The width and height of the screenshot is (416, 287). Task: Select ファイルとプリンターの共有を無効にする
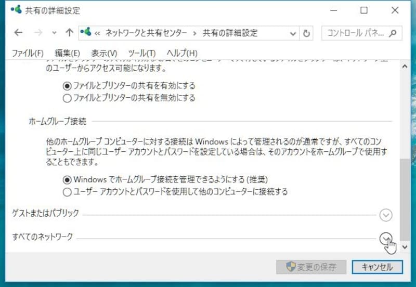[129, 98]
